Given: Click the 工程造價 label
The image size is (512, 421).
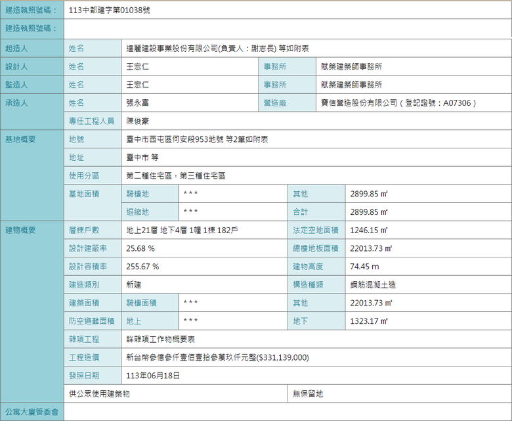Looking at the screenshot, I should point(84,358).
